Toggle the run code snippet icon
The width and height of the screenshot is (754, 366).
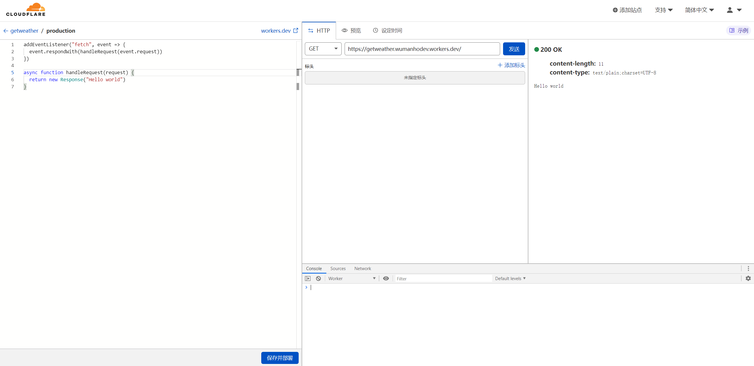click(308, 278)
